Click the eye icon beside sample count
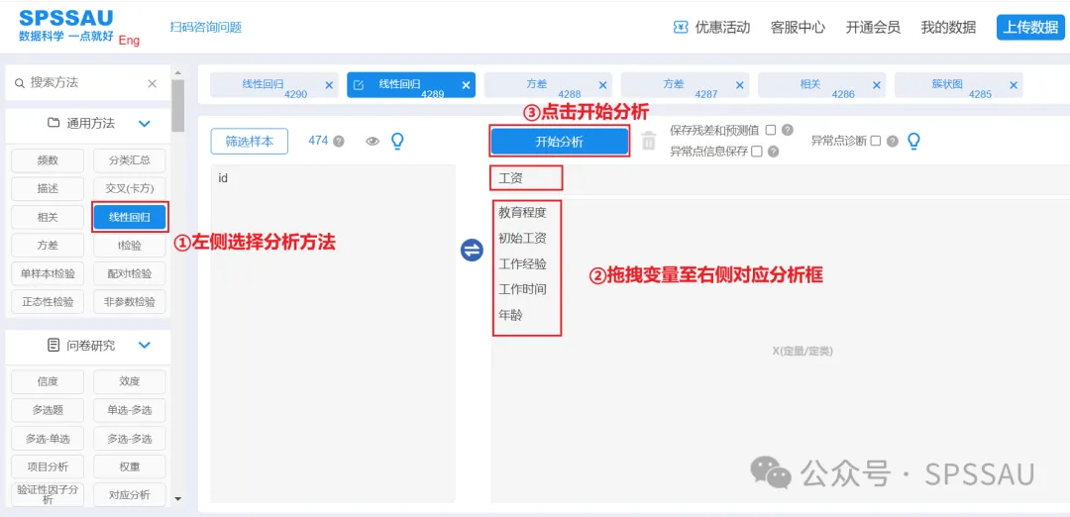1070x517 pixels. tap(373, 142)
